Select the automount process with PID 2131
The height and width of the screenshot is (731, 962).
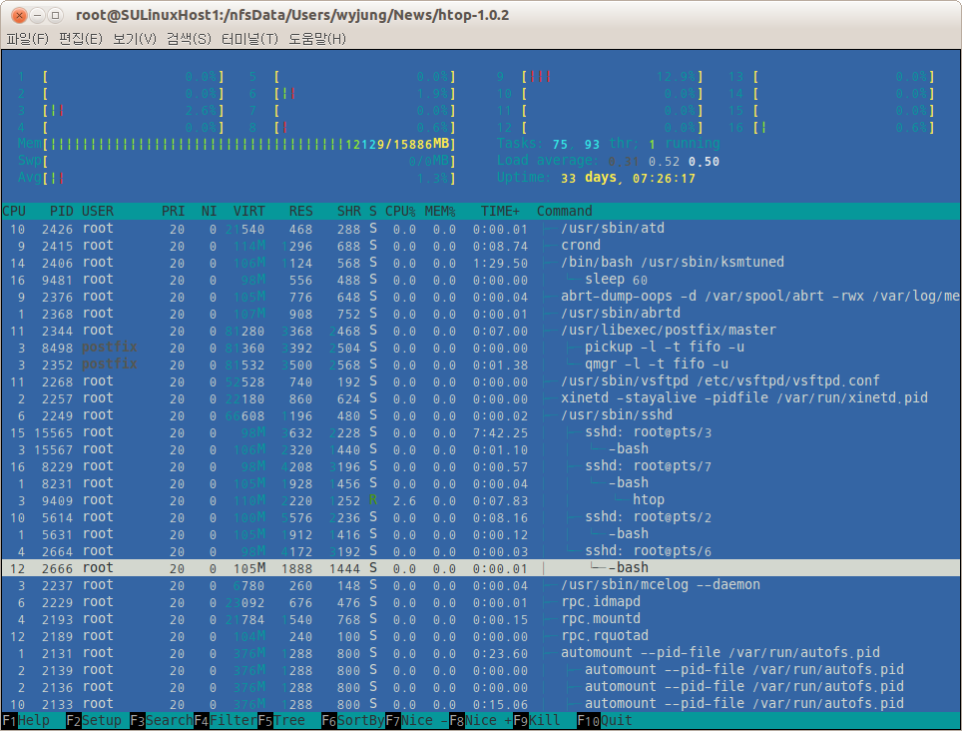pos(481,653)
